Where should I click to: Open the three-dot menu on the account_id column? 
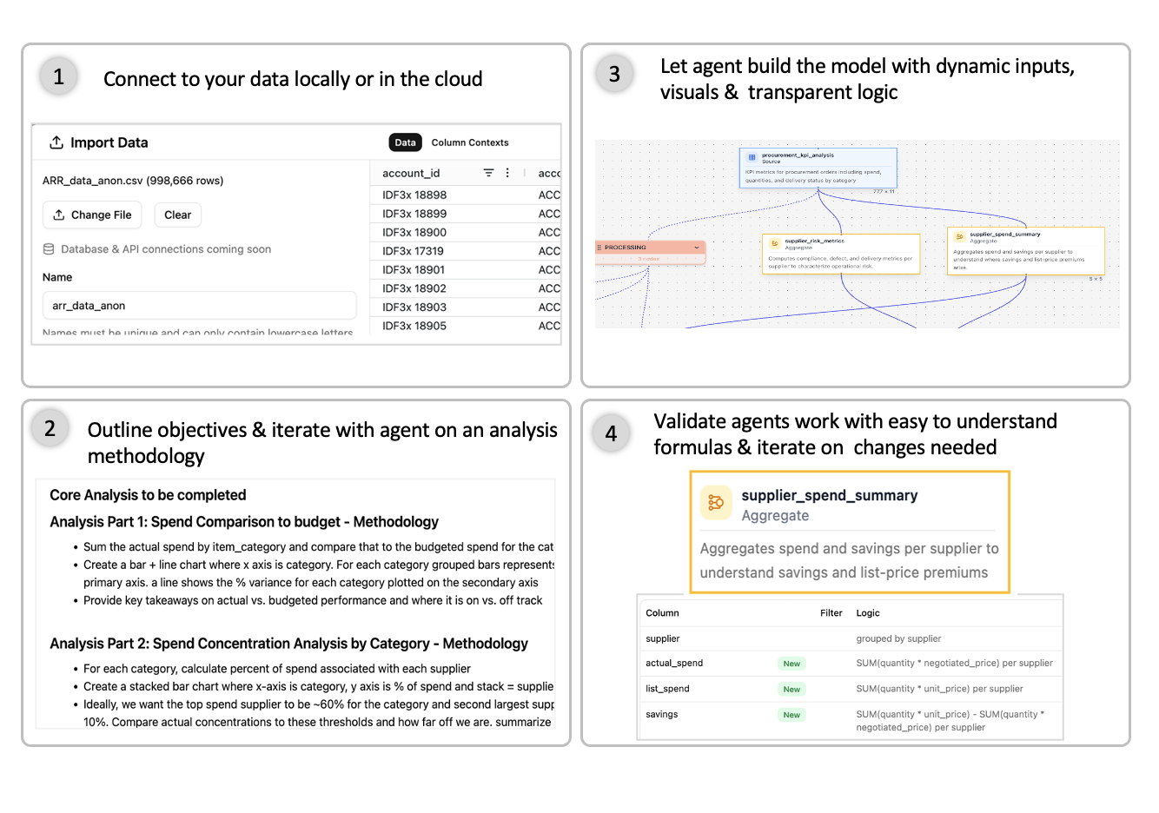click(507, 173)
